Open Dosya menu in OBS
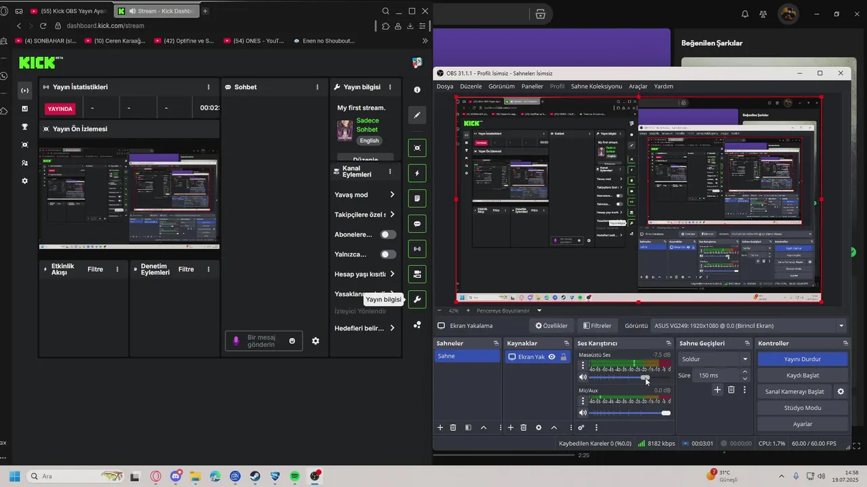867x487 pixels. tap(445, 87)
